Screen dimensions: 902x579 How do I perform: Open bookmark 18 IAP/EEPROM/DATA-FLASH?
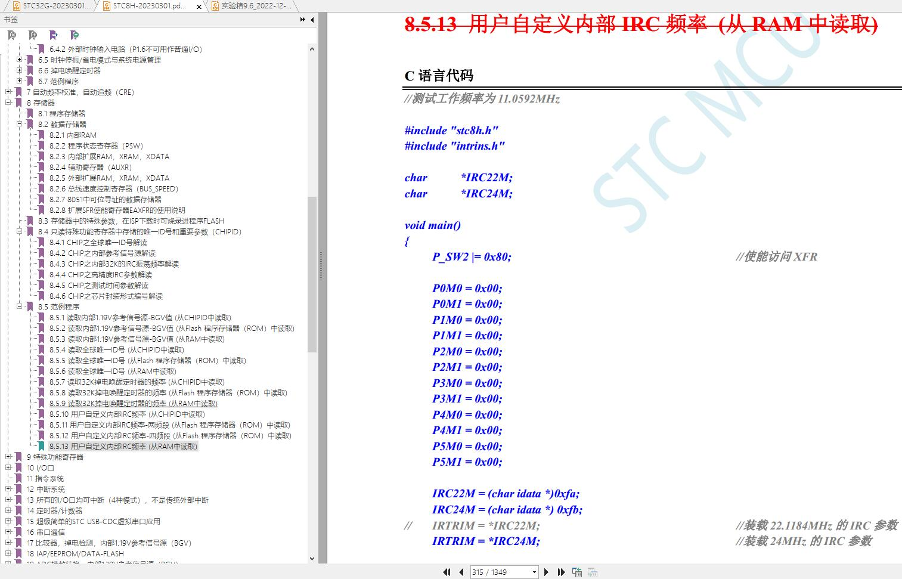[75, 554]
